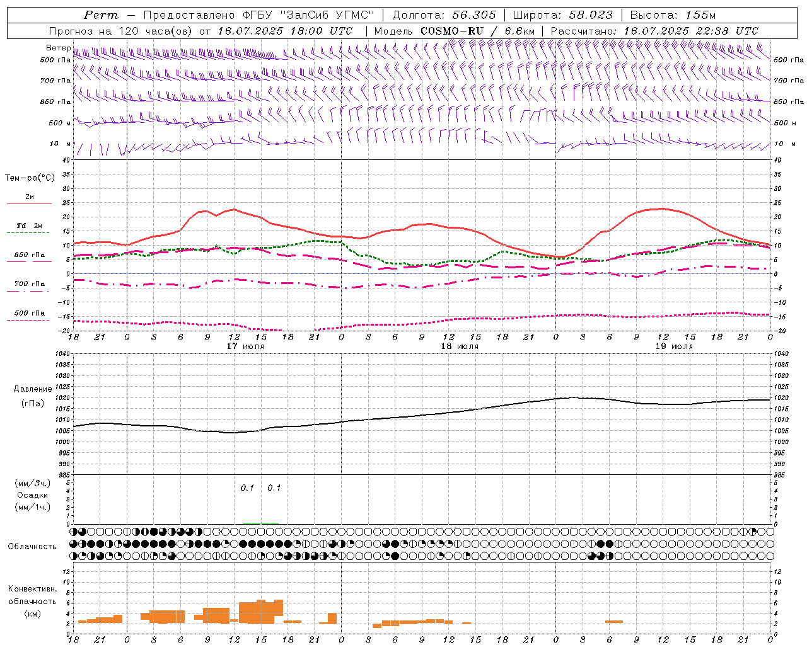Click the second "0.1" precipitation value
Image resolution: width=807 pixels, height=645 pixels.
[x=274, y=488]
